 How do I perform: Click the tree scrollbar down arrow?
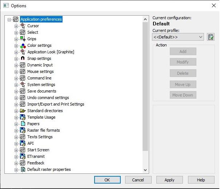(145, 170)
